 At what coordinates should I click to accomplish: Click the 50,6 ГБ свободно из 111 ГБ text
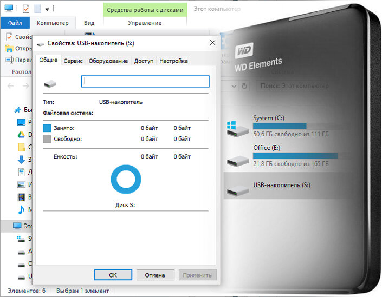click(x=290, y=134)
